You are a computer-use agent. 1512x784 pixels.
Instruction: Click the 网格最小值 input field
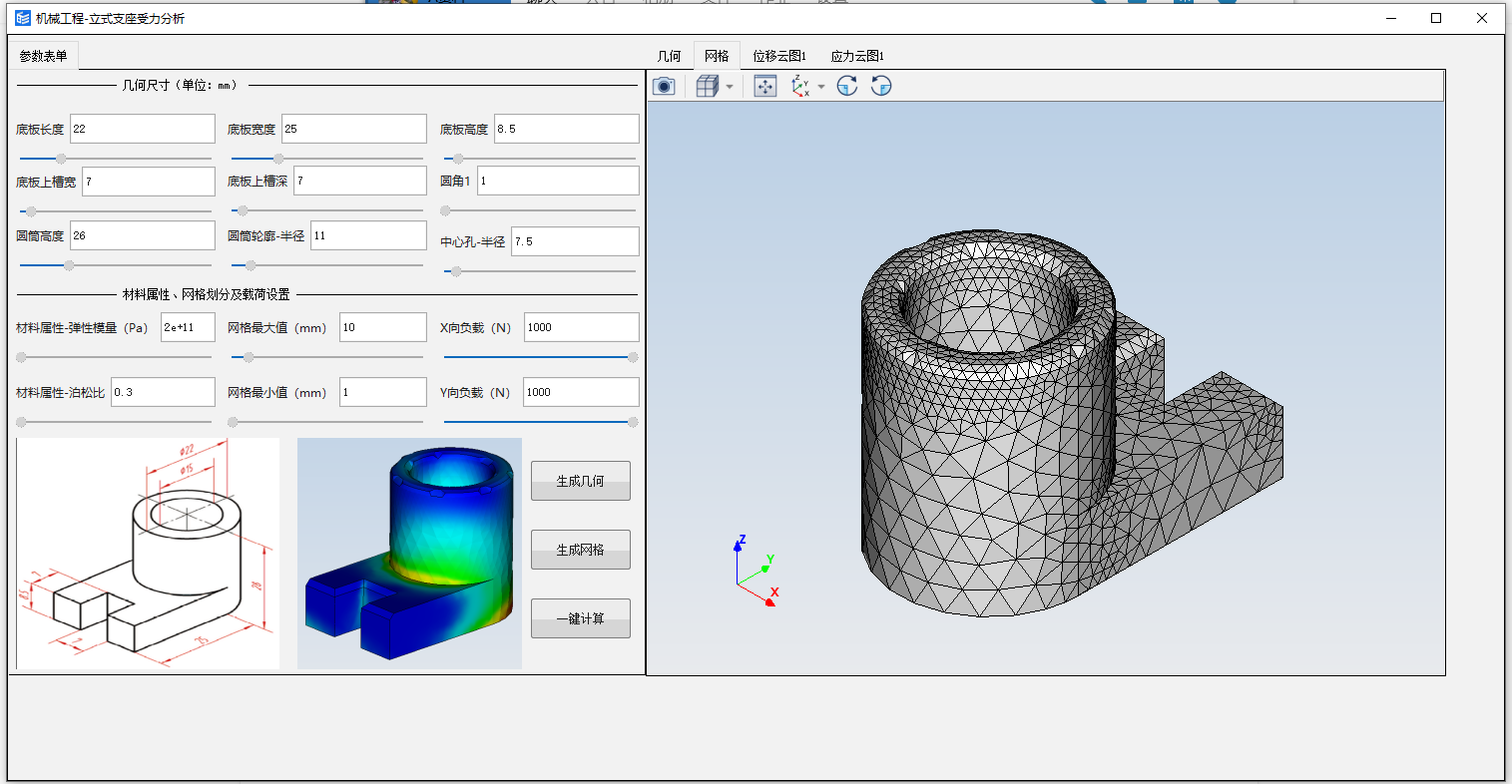pyautogui.click(x=383, y=392)
